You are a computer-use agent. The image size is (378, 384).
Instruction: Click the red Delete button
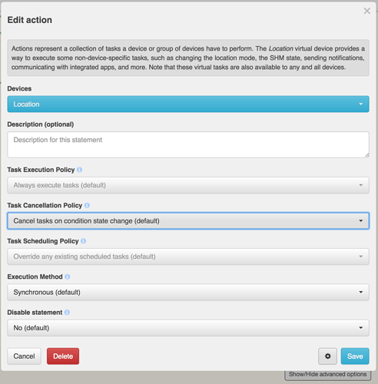(x=63, y=356)
